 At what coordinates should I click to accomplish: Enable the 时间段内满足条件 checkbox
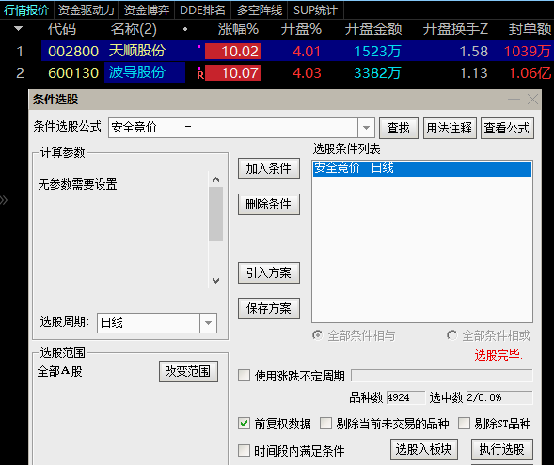tap(245, 451)
